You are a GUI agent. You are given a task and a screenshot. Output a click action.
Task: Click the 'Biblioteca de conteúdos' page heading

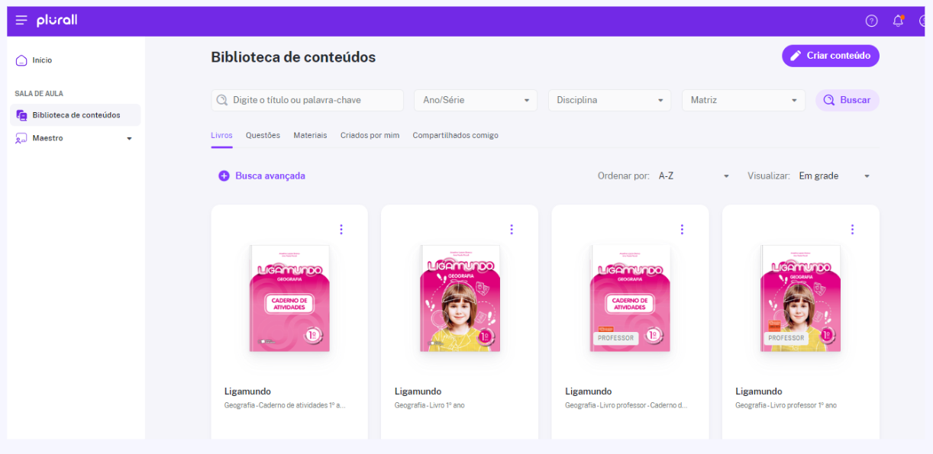pos(293,57)
